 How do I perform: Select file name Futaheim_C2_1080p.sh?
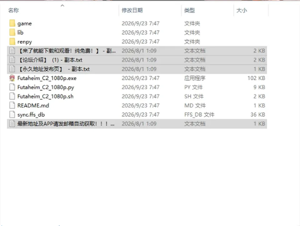click(45, 96)
